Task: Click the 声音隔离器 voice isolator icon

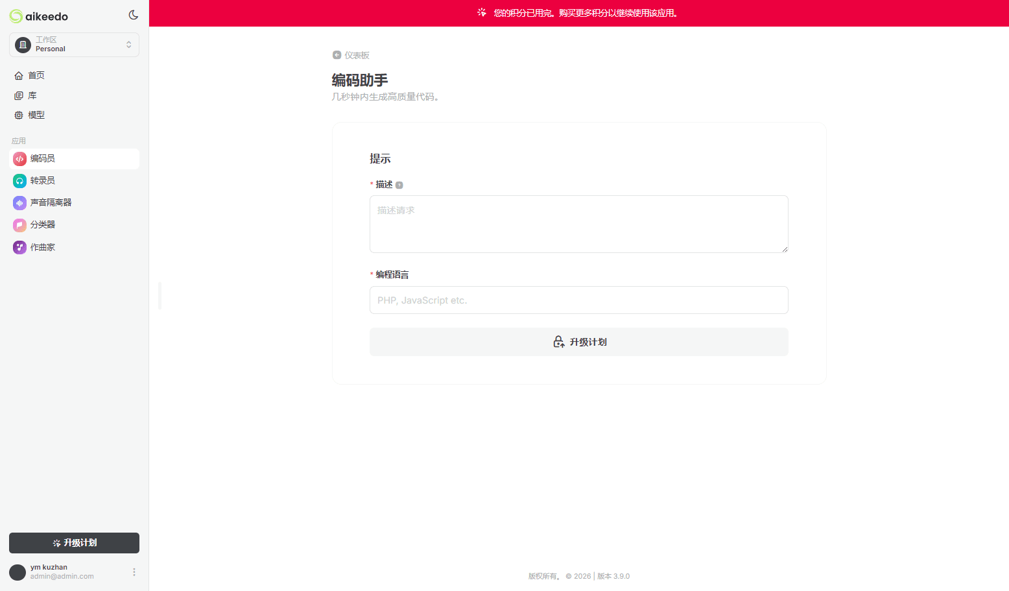Action: (x=19, y=202)
